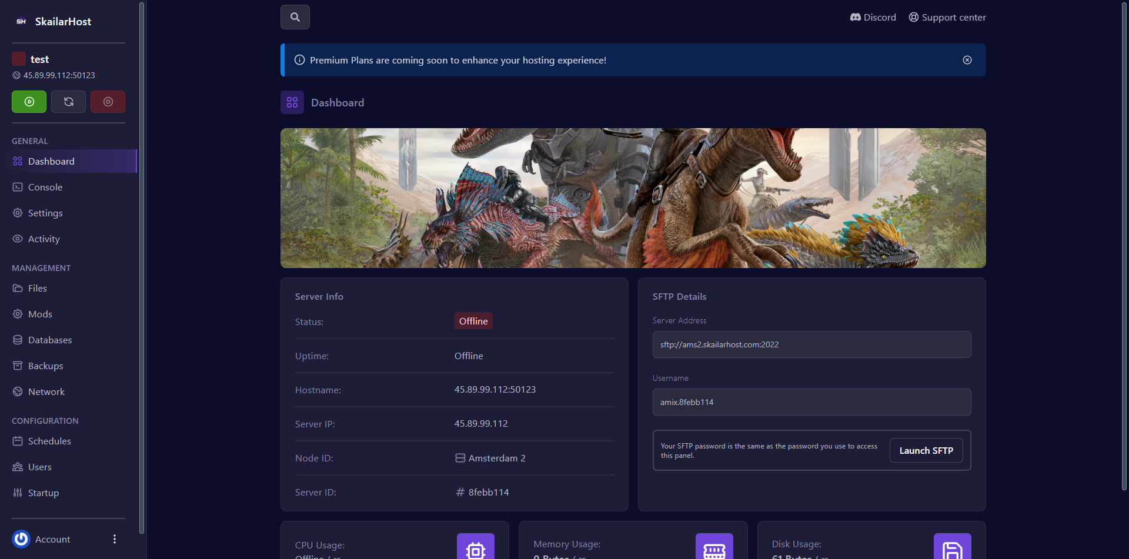This screenshot has height=559, width=1129.
Task: Launch SFTP via the button
Action: point(926,450)
